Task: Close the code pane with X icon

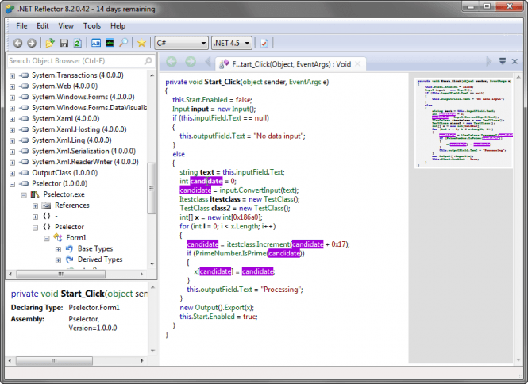Action: point(515,61)
